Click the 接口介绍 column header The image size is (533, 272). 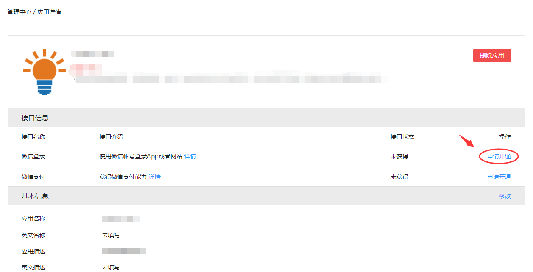point(111,137)
